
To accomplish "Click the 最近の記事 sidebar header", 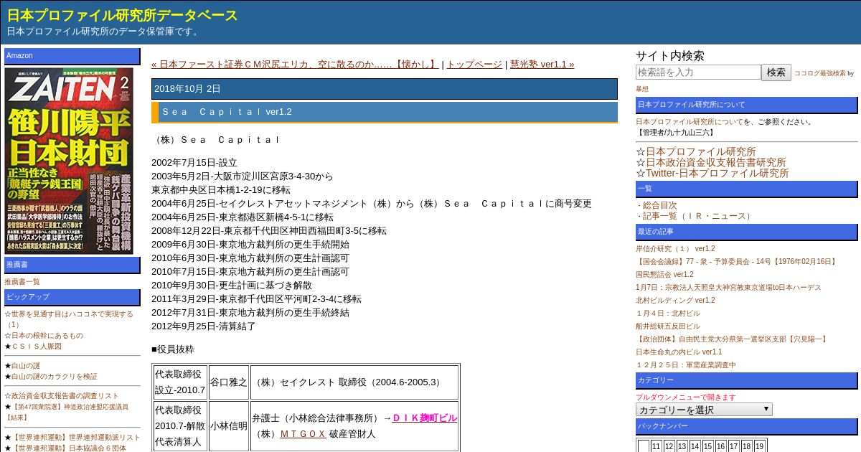I will pyautogui.click(x=746, y=232).
